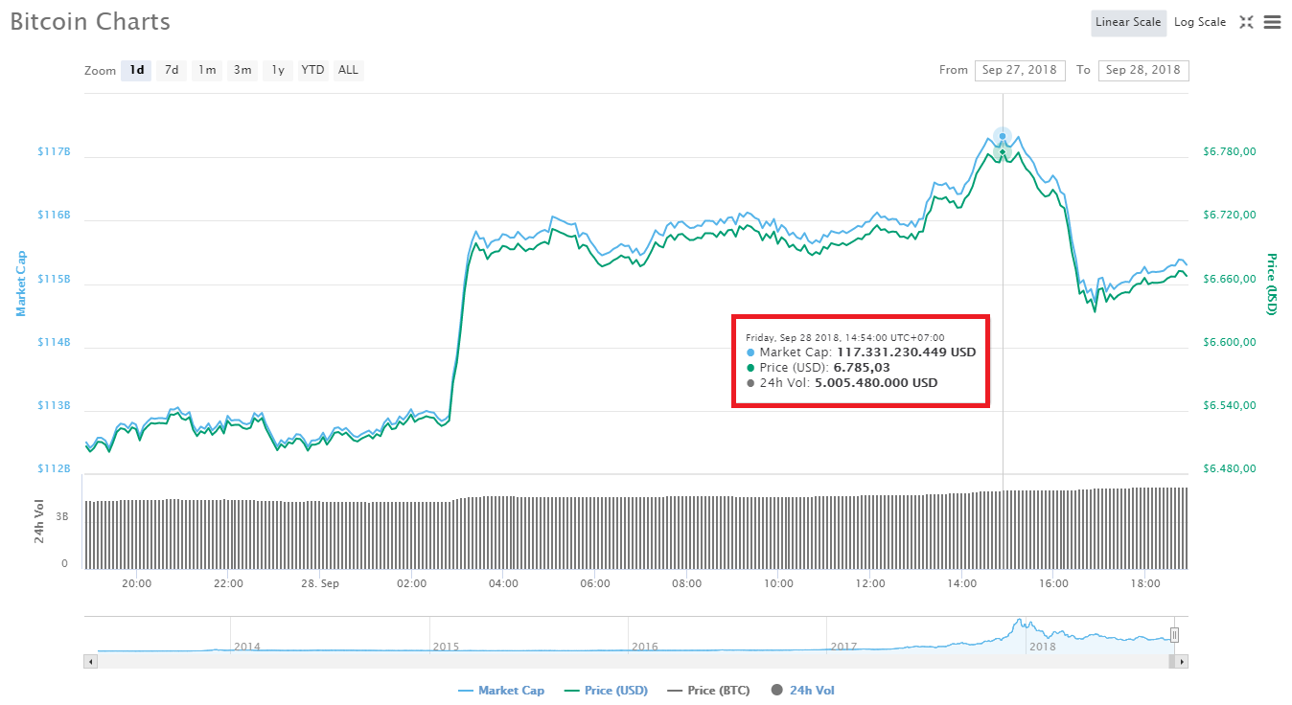Select YTD zoom range
The image size is (1292, 705).
pyautogui.click(x=312, y=70)
